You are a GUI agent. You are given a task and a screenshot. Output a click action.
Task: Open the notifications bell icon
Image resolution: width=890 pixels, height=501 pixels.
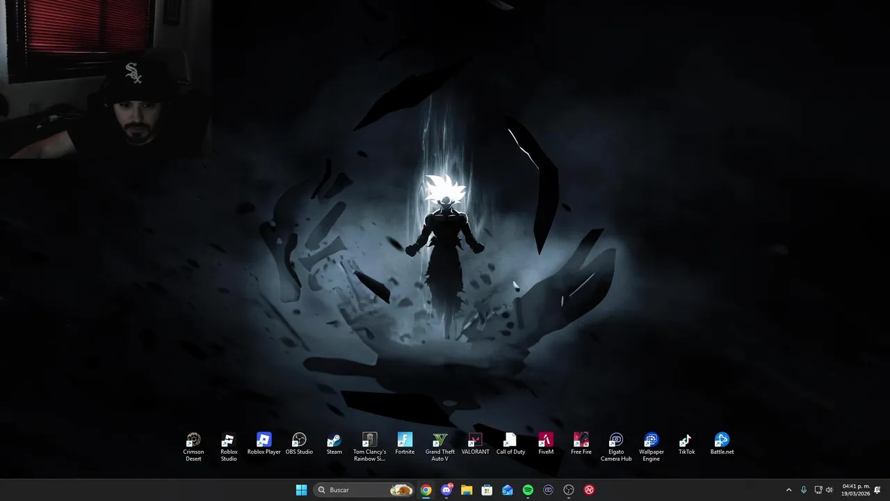(x=877, y=490)
